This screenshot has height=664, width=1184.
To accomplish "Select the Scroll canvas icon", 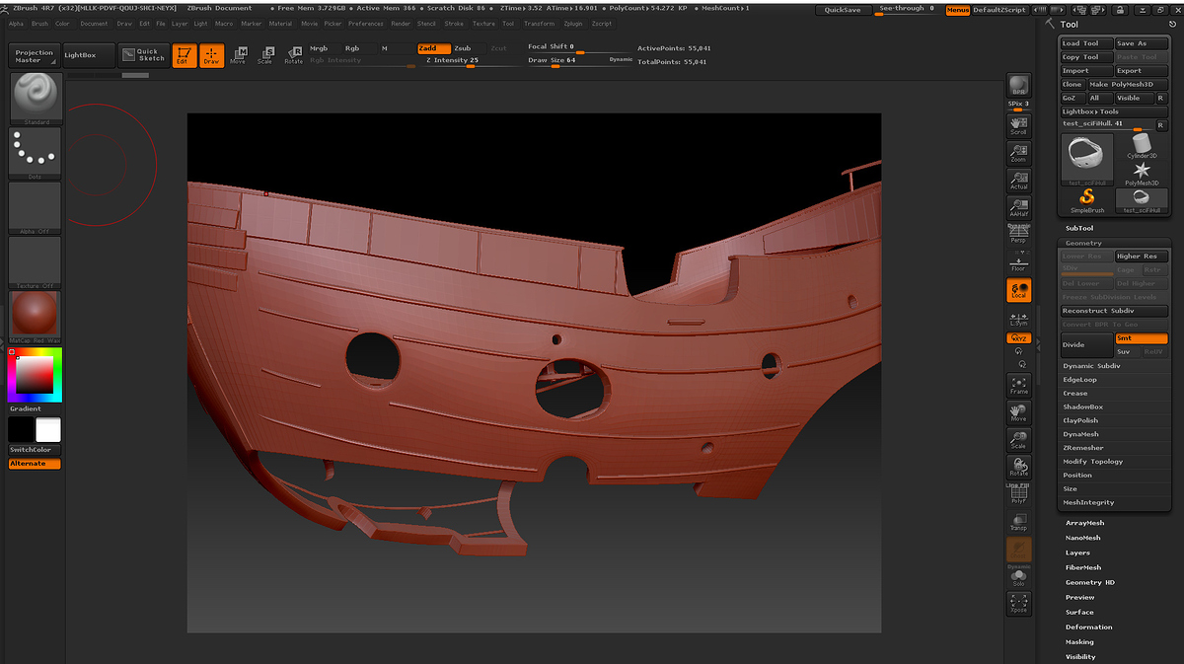I will pos(1018,125).
